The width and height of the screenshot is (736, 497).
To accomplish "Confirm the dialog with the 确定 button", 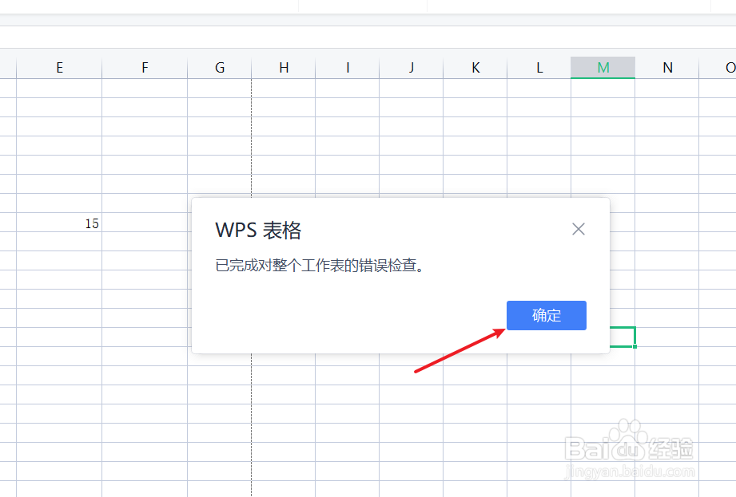I will [x=547, y=315].
